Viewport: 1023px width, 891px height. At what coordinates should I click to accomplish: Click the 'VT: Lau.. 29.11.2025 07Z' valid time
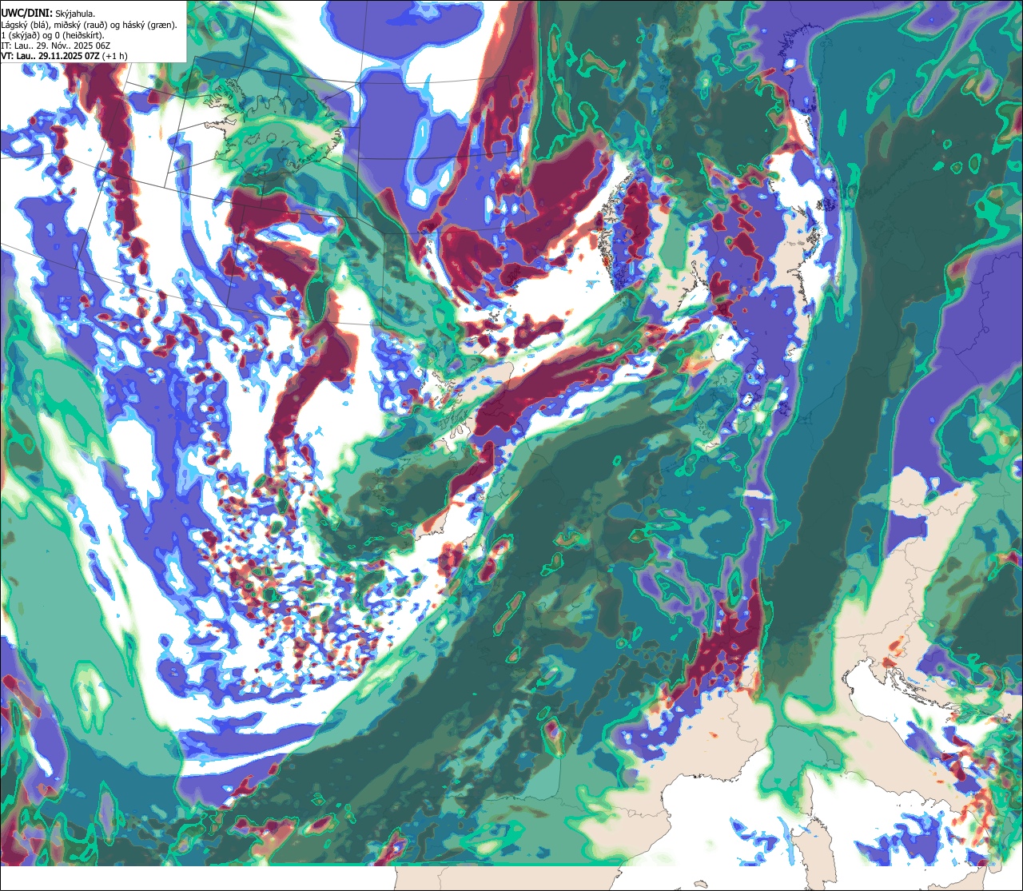[50, 57]
